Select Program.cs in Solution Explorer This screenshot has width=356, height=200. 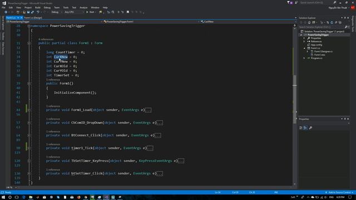click(317, 58)
